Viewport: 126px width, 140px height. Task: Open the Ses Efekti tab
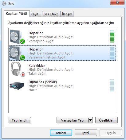(x=51, y=14)
